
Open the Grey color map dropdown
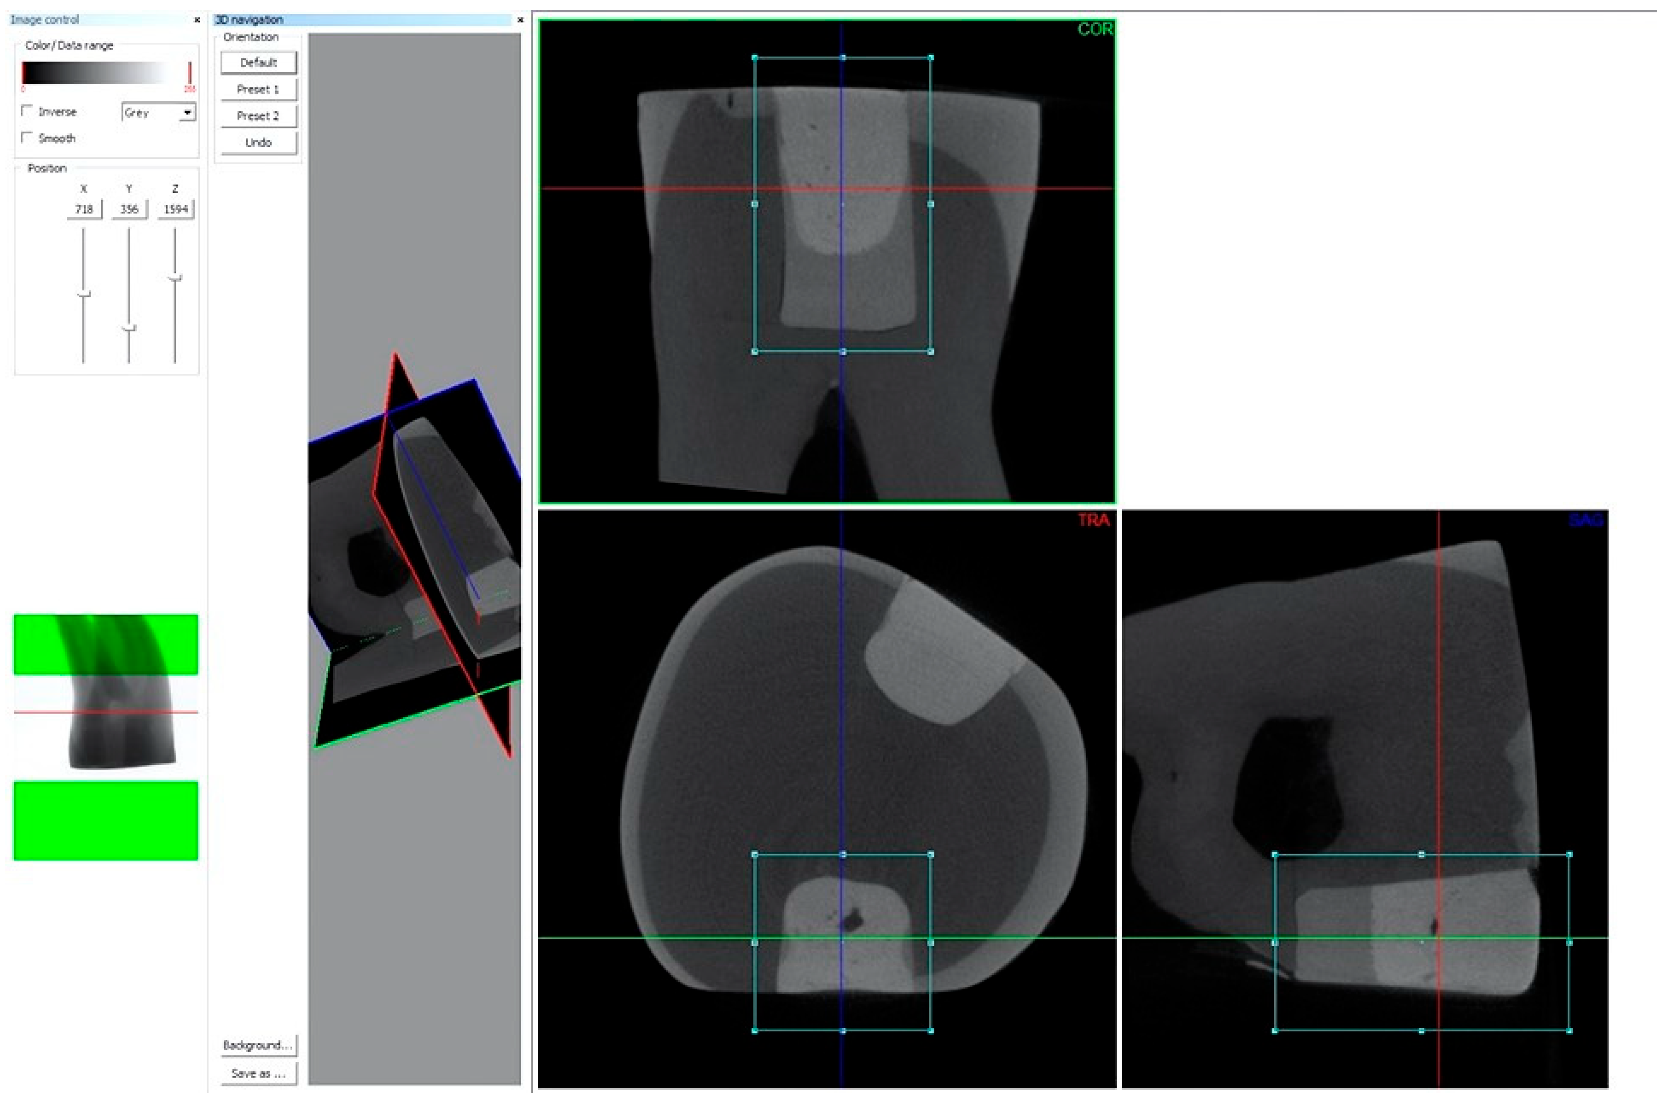point(188,112)
